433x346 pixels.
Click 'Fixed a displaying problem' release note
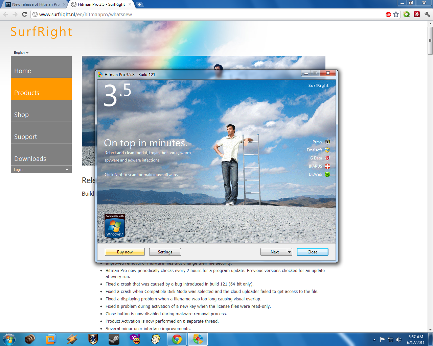183,299
